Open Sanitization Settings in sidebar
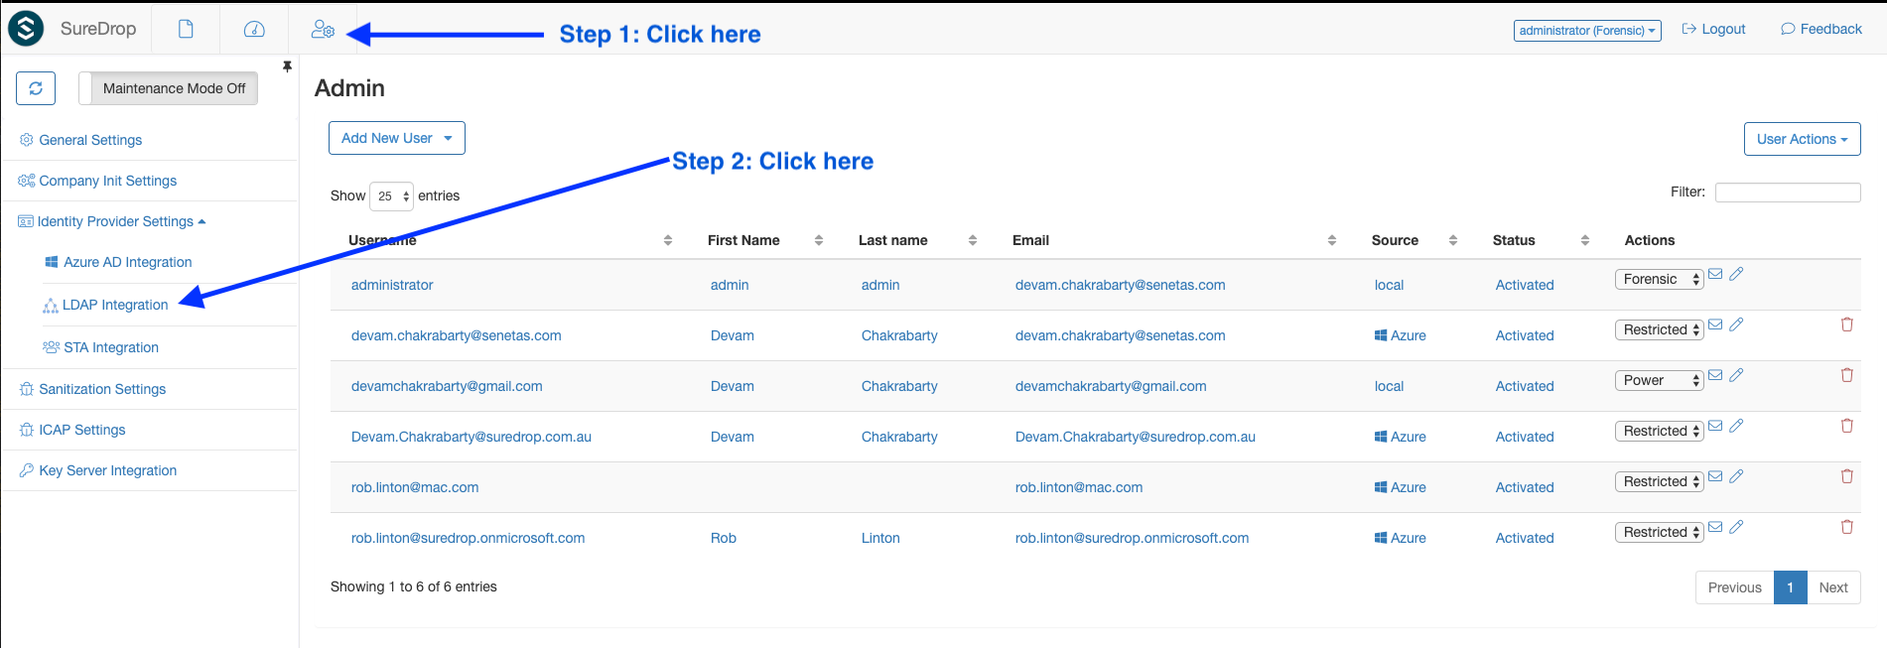The width and height of the screenshot is (1887, 648). coord(93,389)
